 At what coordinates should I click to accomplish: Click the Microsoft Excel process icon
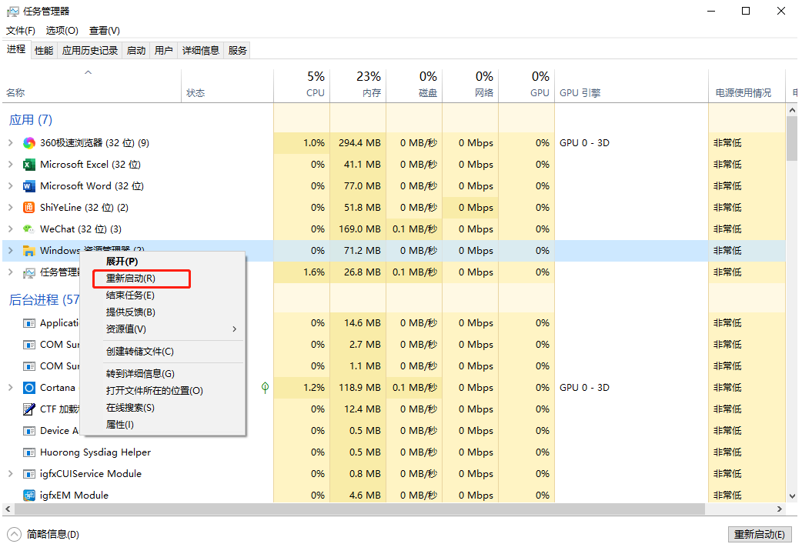(29, 165)
